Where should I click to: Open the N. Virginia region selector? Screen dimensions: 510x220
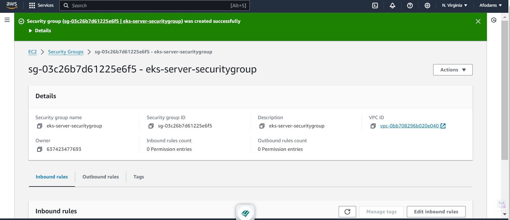454,5
